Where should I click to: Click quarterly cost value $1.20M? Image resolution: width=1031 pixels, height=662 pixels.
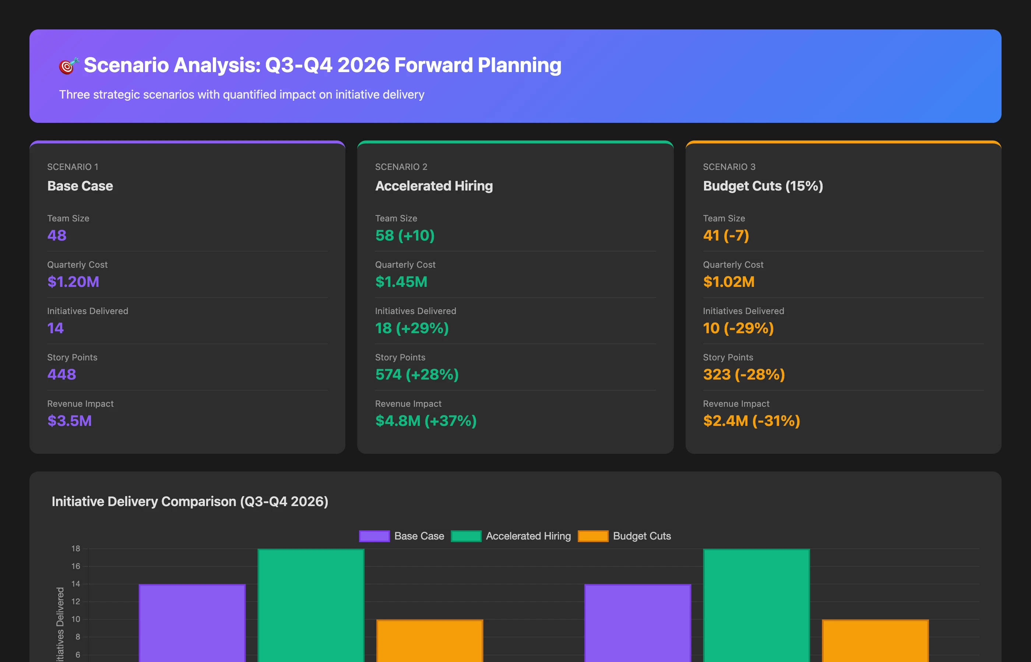[73, 282]
